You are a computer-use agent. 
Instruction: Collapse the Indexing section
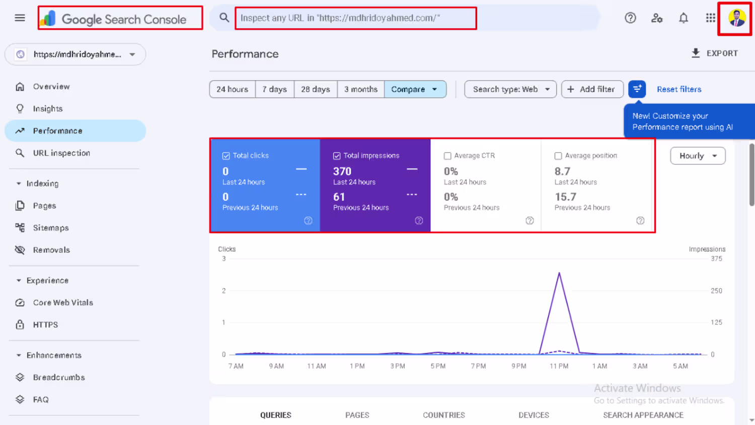click(x=38, y=184)
